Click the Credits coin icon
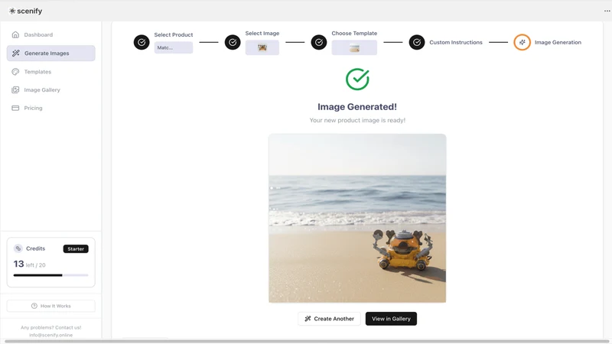This screenshot has height=344, width=612. 18,248
